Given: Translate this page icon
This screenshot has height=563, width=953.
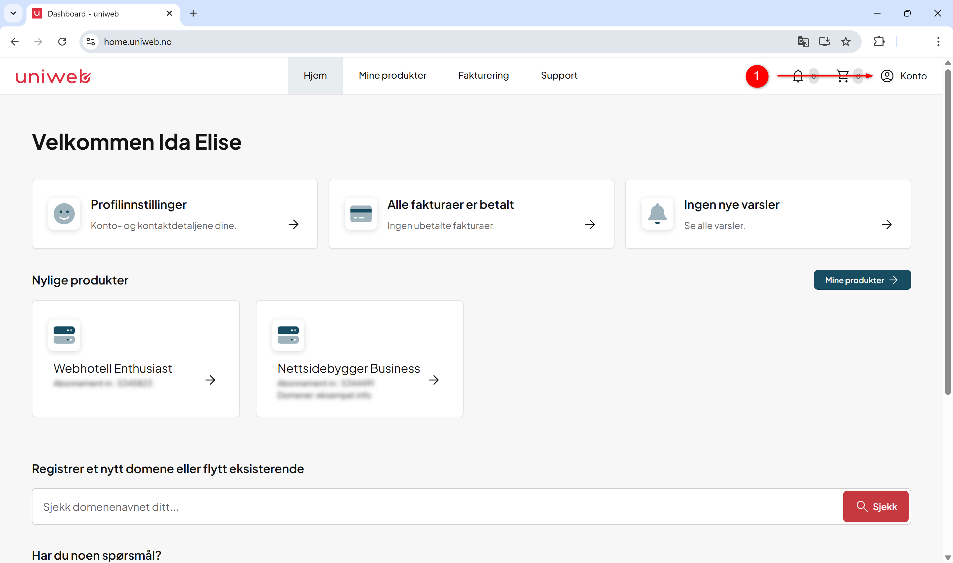Looking at the screenshot, I should coord(803,42).
